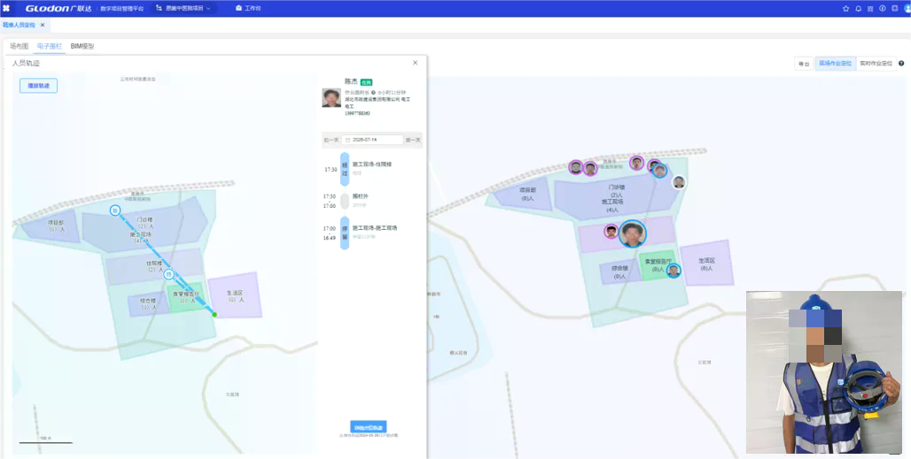This screenshot has height=459, width=911.
Task: Click the info circle icon in header
Action: click(x=883, y=9)
